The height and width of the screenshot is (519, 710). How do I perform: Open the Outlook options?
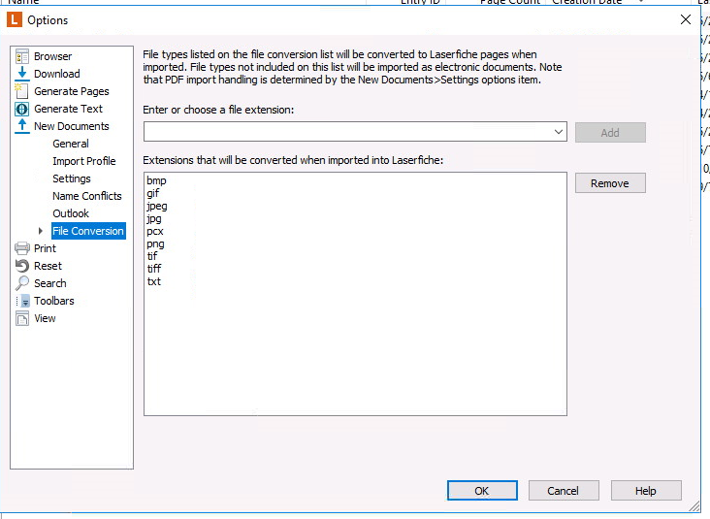(71, 213)
